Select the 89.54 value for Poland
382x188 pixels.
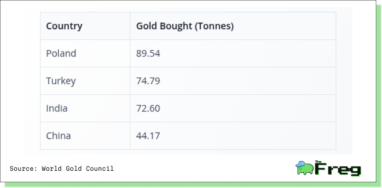pyautogui.click(x=148, y=54)
